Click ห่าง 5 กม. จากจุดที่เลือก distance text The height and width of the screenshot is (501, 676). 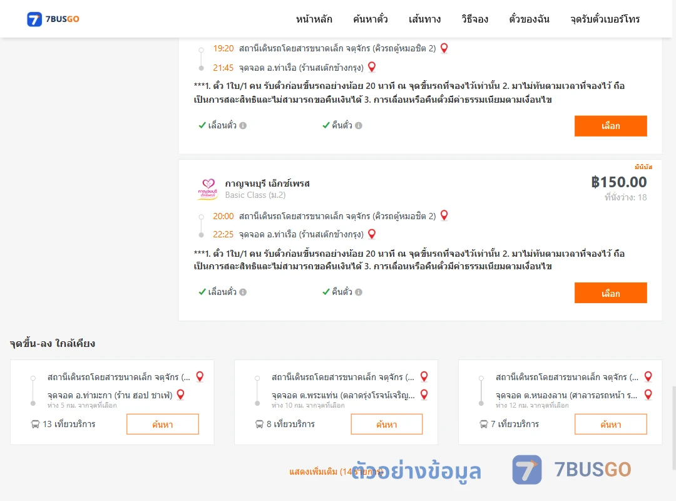coord(82,405)
